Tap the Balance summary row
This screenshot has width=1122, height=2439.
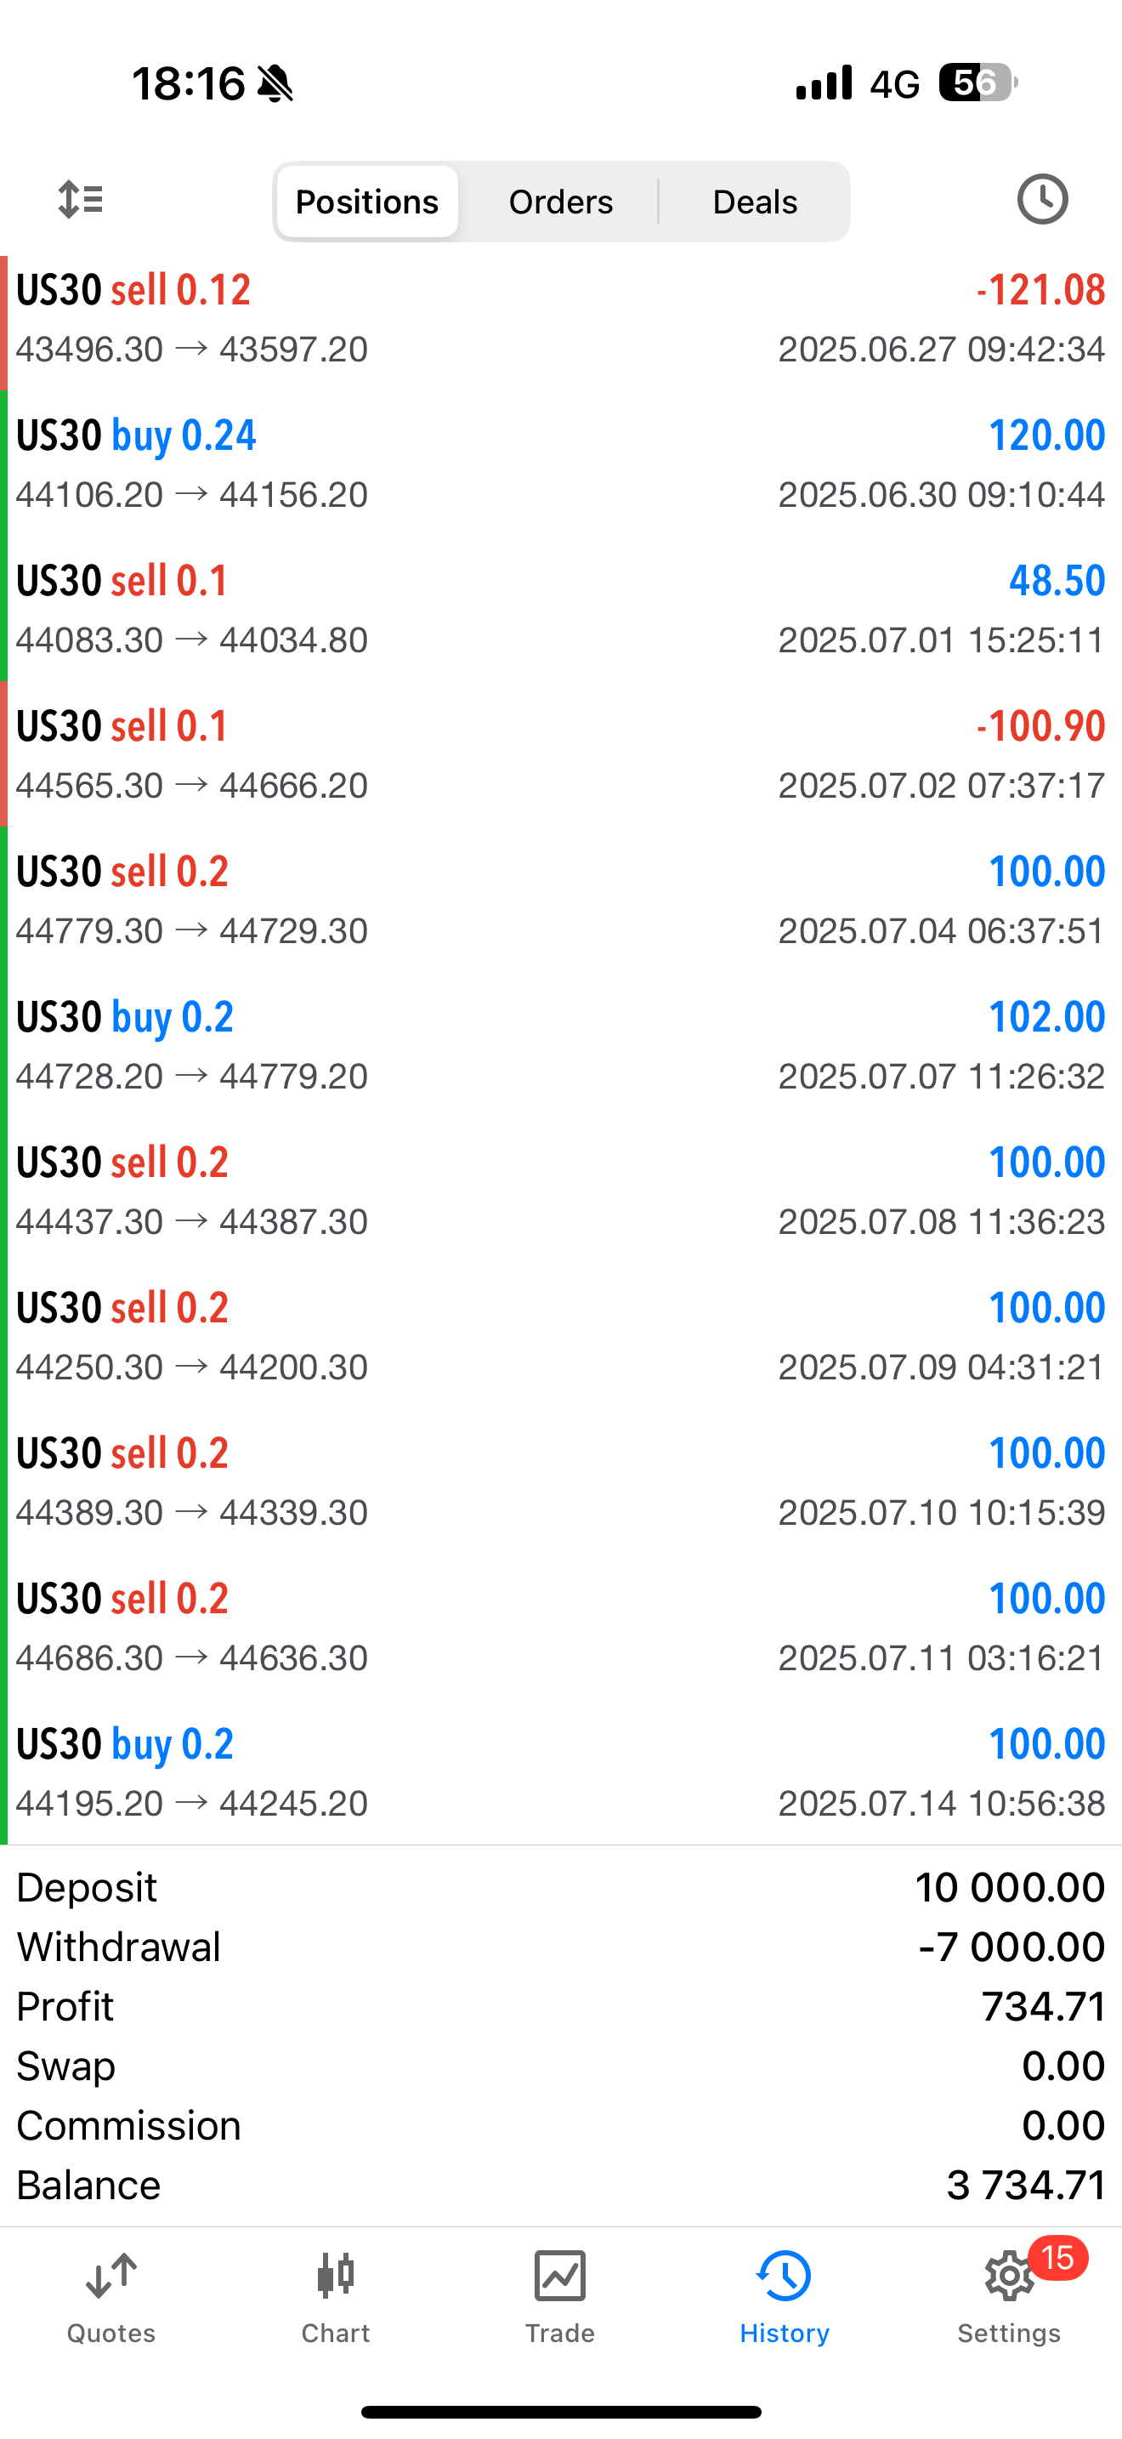(561, 2186)
